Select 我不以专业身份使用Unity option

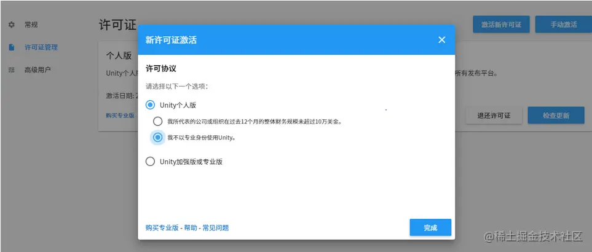tap(157, 138)
